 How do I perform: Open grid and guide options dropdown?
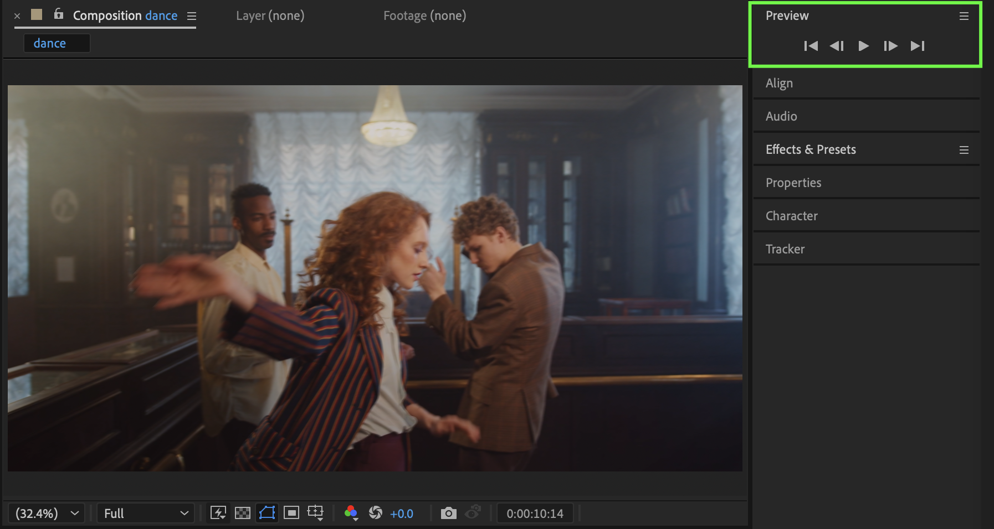point(315,513)
